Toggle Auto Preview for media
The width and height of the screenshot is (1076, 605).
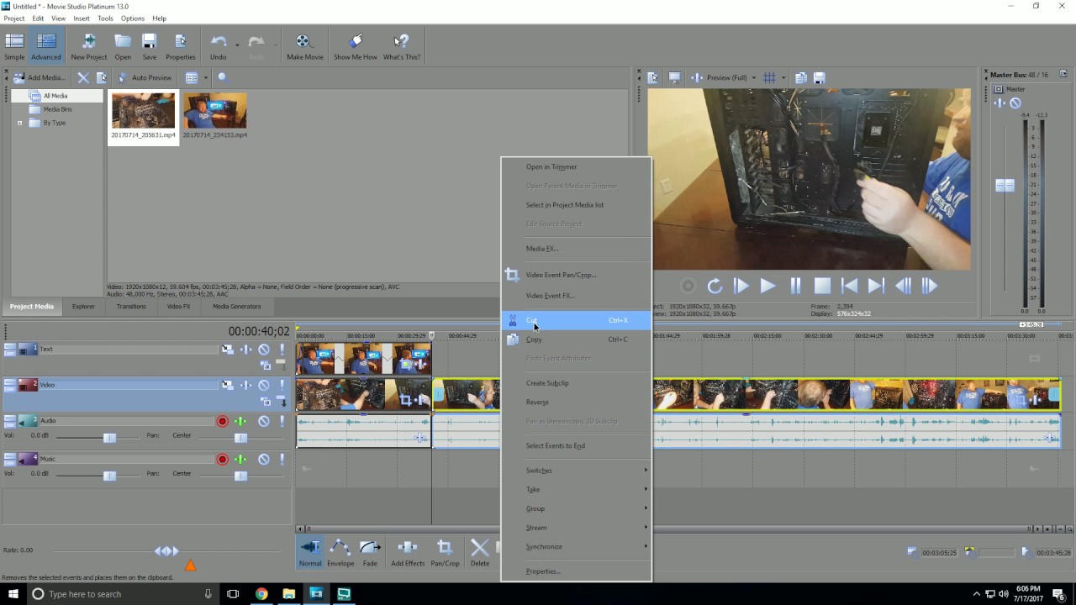coord(145,77)
